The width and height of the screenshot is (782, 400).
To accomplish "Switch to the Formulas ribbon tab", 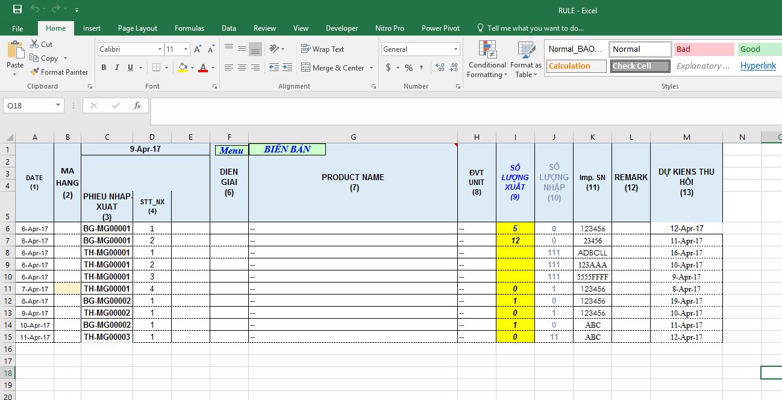I will [x=189, y=28].
